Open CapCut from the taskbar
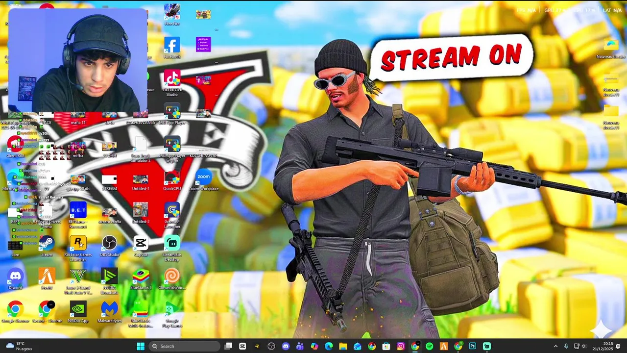Image resolution: width=627 pixels, height=353 pixels. tap(242, 346)
